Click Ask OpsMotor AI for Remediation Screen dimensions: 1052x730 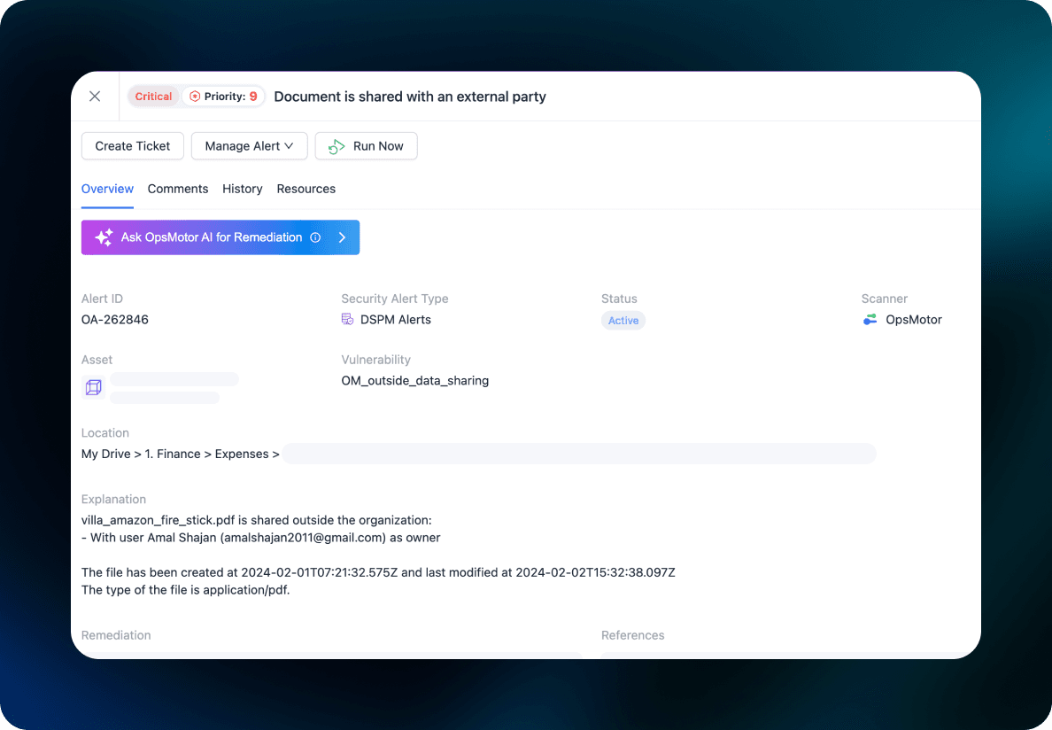click(x=220, y=237)
